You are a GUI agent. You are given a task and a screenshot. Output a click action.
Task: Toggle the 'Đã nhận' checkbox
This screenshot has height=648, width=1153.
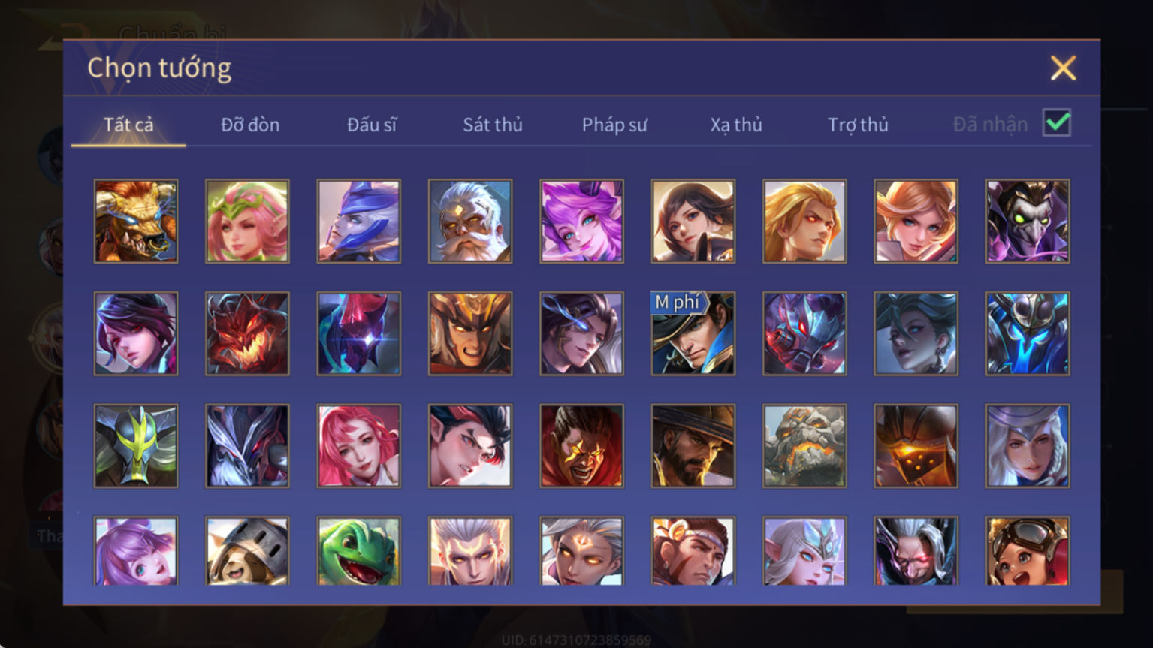tap(1056, 122)
